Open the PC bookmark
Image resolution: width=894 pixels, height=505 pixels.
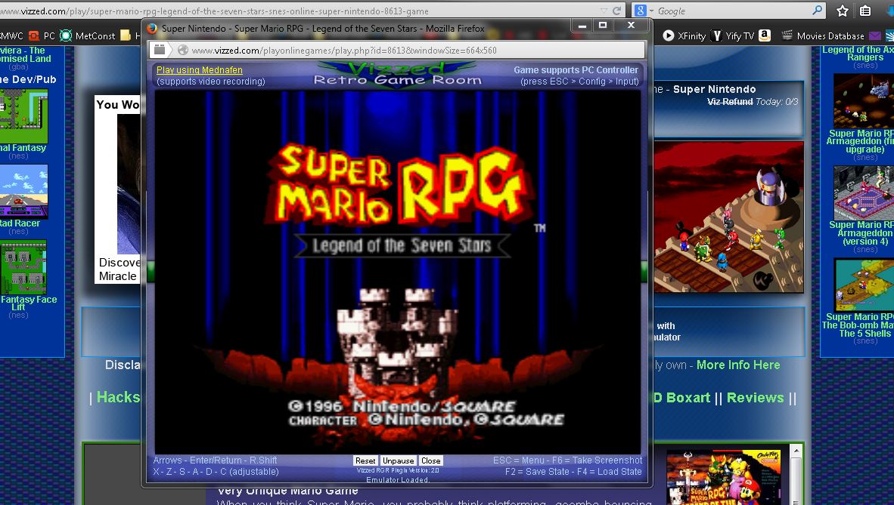[x=42, y=36]
